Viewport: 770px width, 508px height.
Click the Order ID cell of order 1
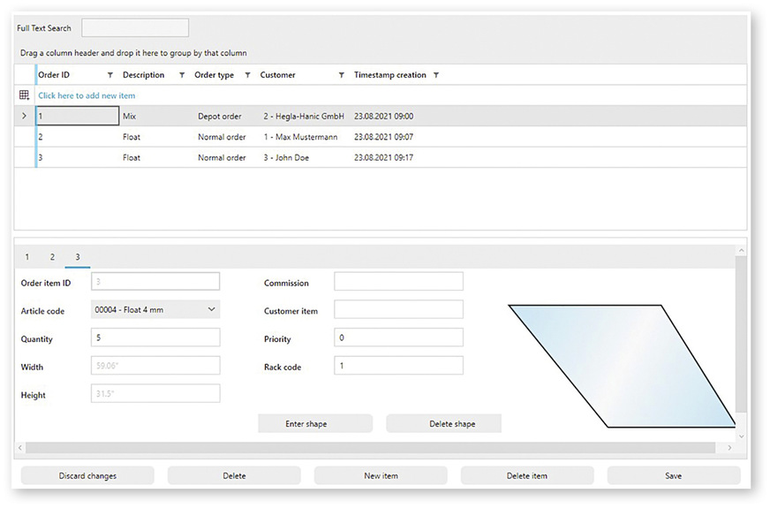(78, 116)
